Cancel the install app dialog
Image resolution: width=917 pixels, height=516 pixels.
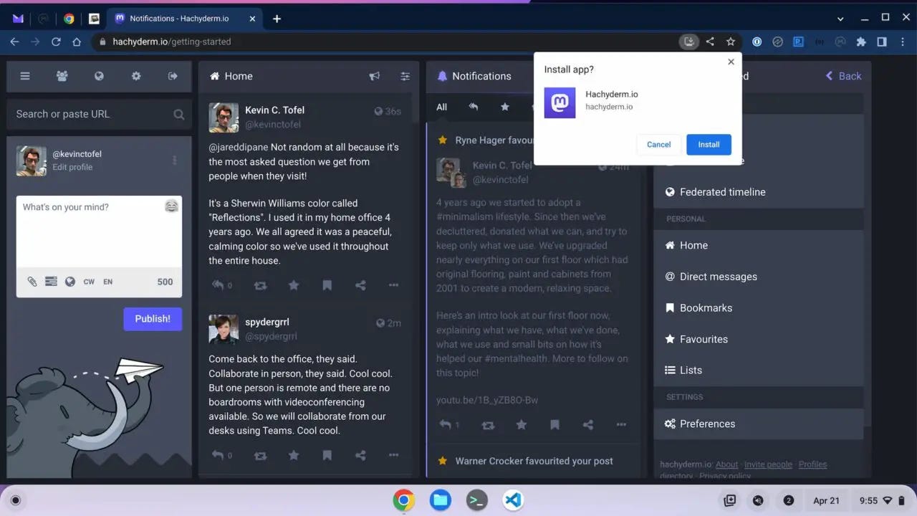click(x=658, y=144)
